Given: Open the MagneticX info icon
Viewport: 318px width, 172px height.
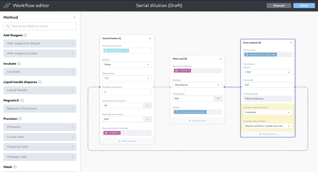Looking at the screenshot, I should click(22, 100).
